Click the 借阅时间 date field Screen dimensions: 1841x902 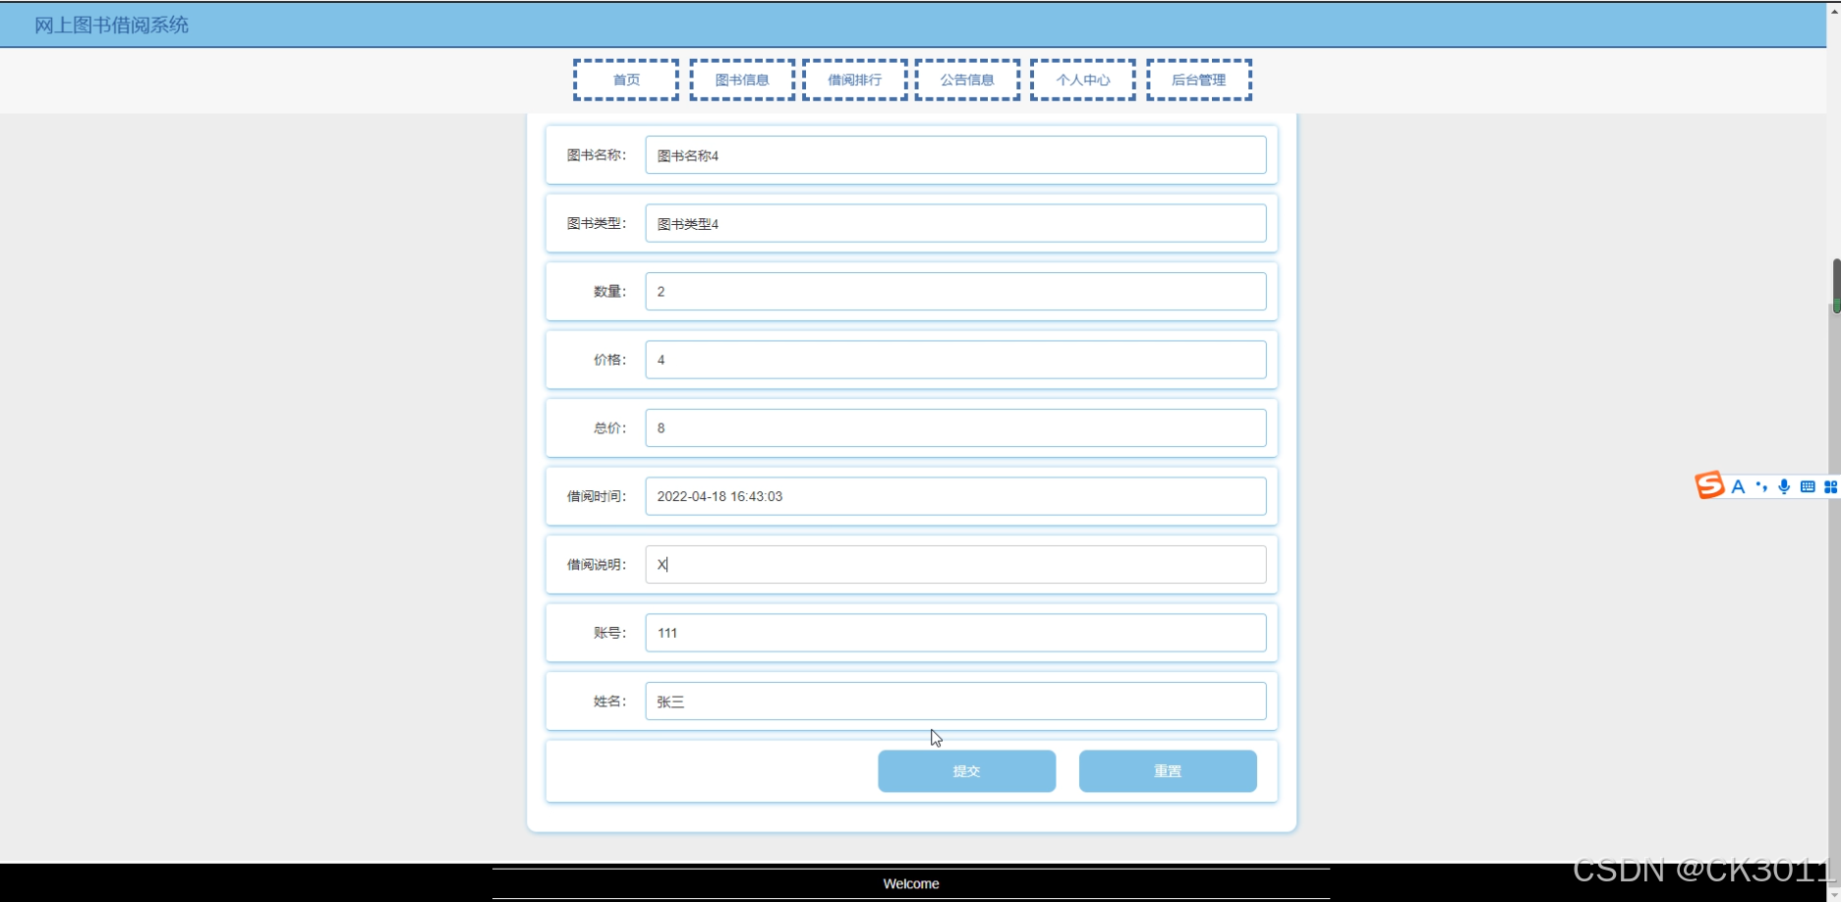click(x=954, y=496)
